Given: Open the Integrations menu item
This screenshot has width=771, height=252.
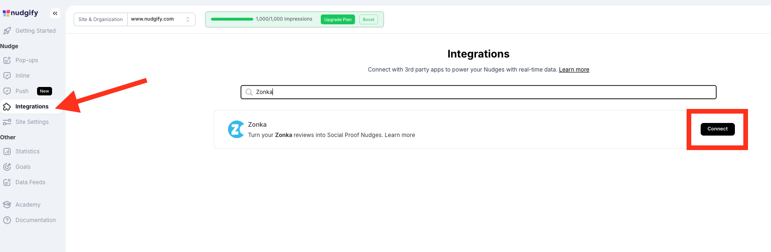Looking at the screenshot, I should (x=32, y=107).
